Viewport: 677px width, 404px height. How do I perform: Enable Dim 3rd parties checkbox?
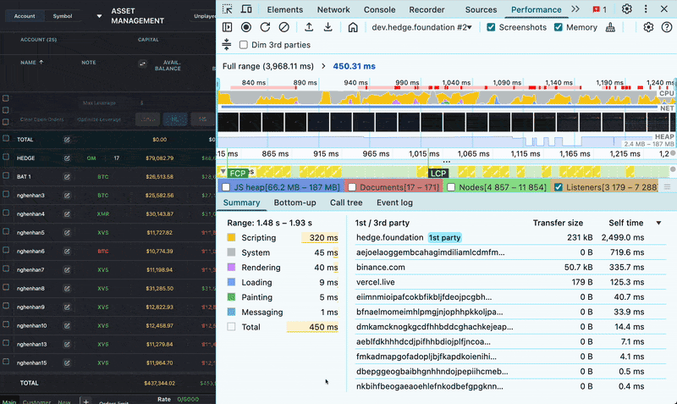[x=244, y=45]
